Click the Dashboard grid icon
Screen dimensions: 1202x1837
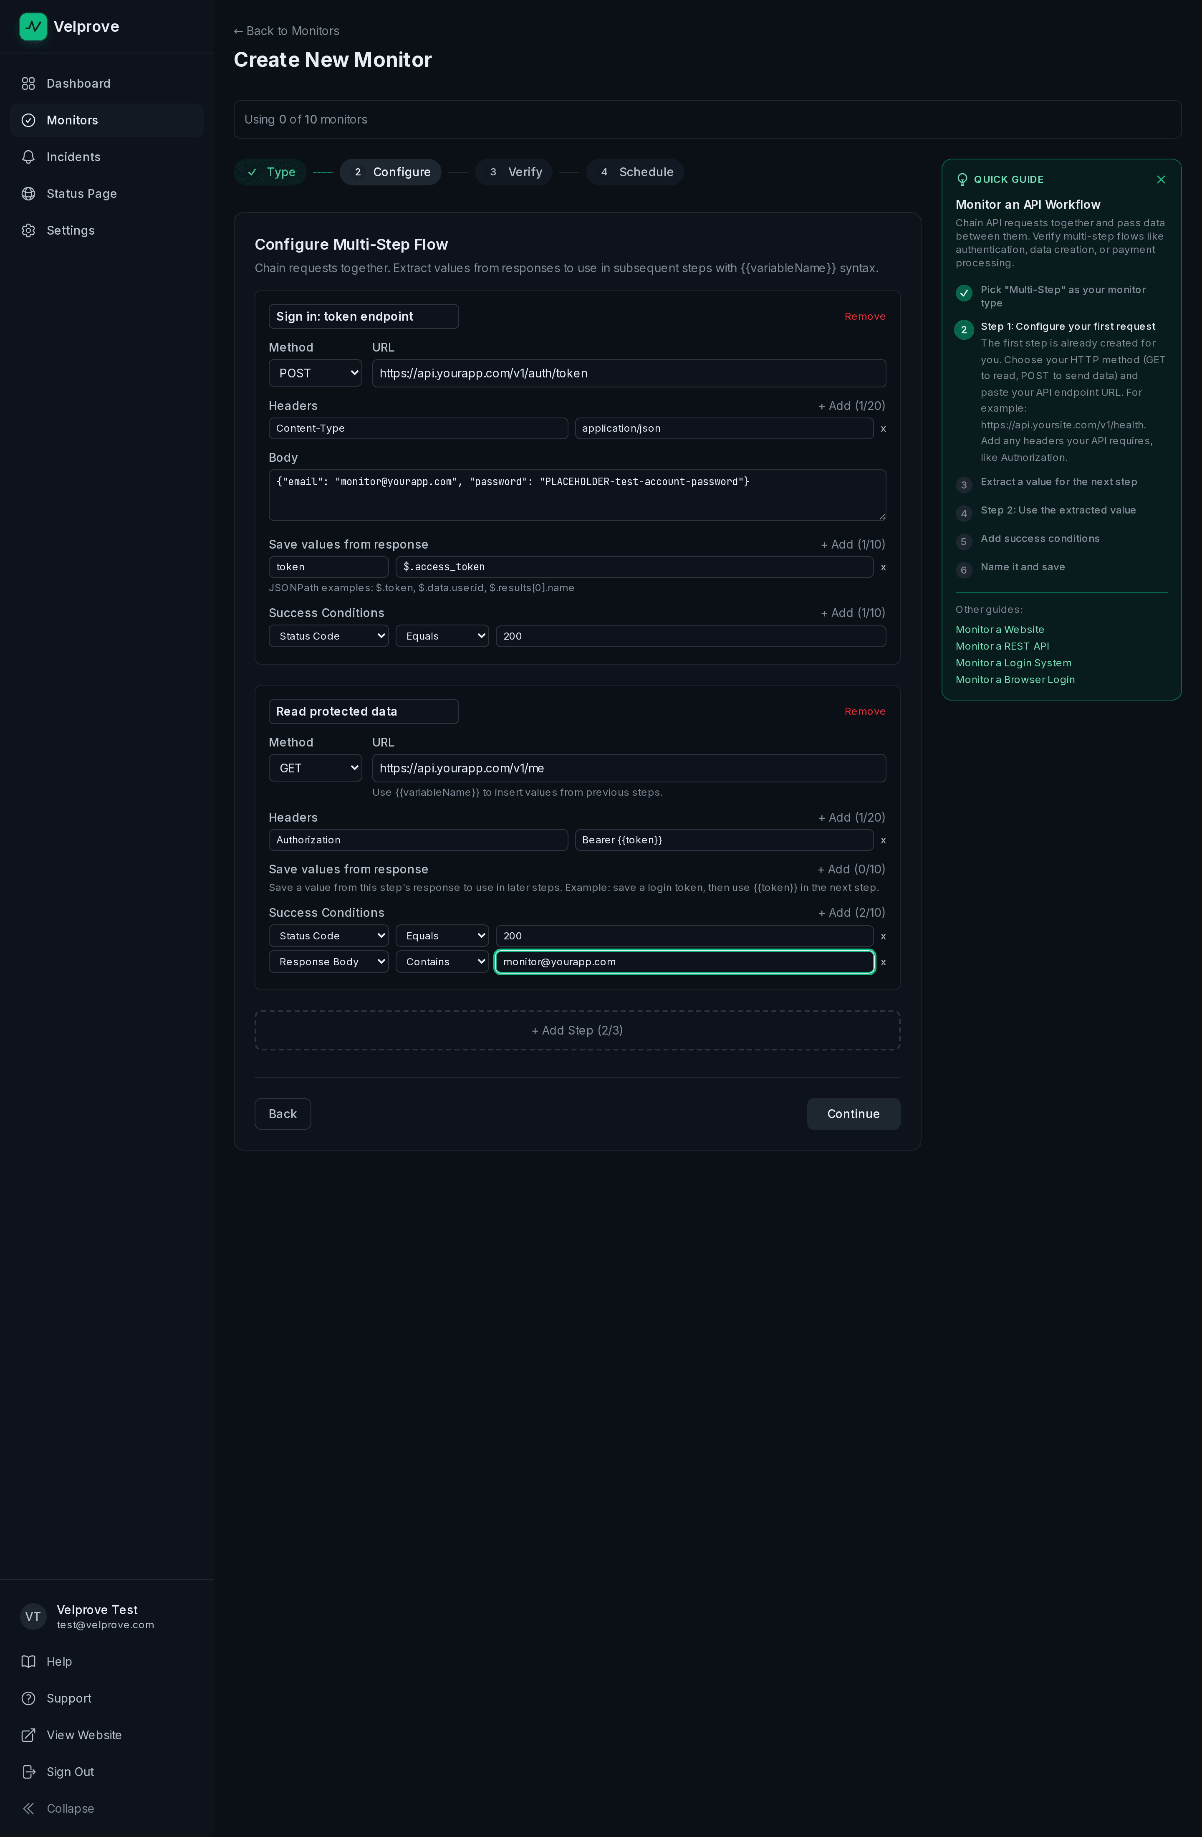click(x=28, y=83)
